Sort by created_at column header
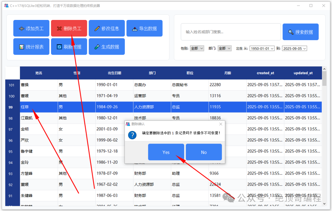The height and width of the screenshot is (211, 332). click(265, 73)
